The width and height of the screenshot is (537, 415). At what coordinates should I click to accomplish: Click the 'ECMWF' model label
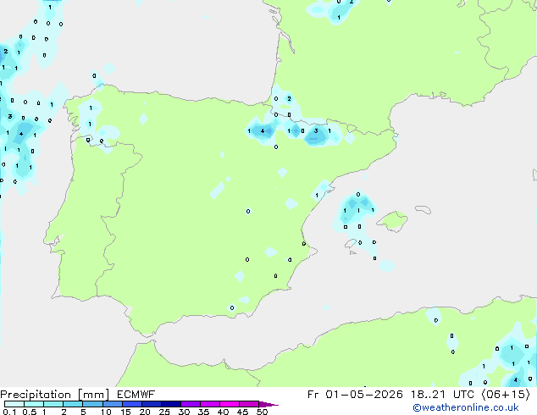[136, 395]
